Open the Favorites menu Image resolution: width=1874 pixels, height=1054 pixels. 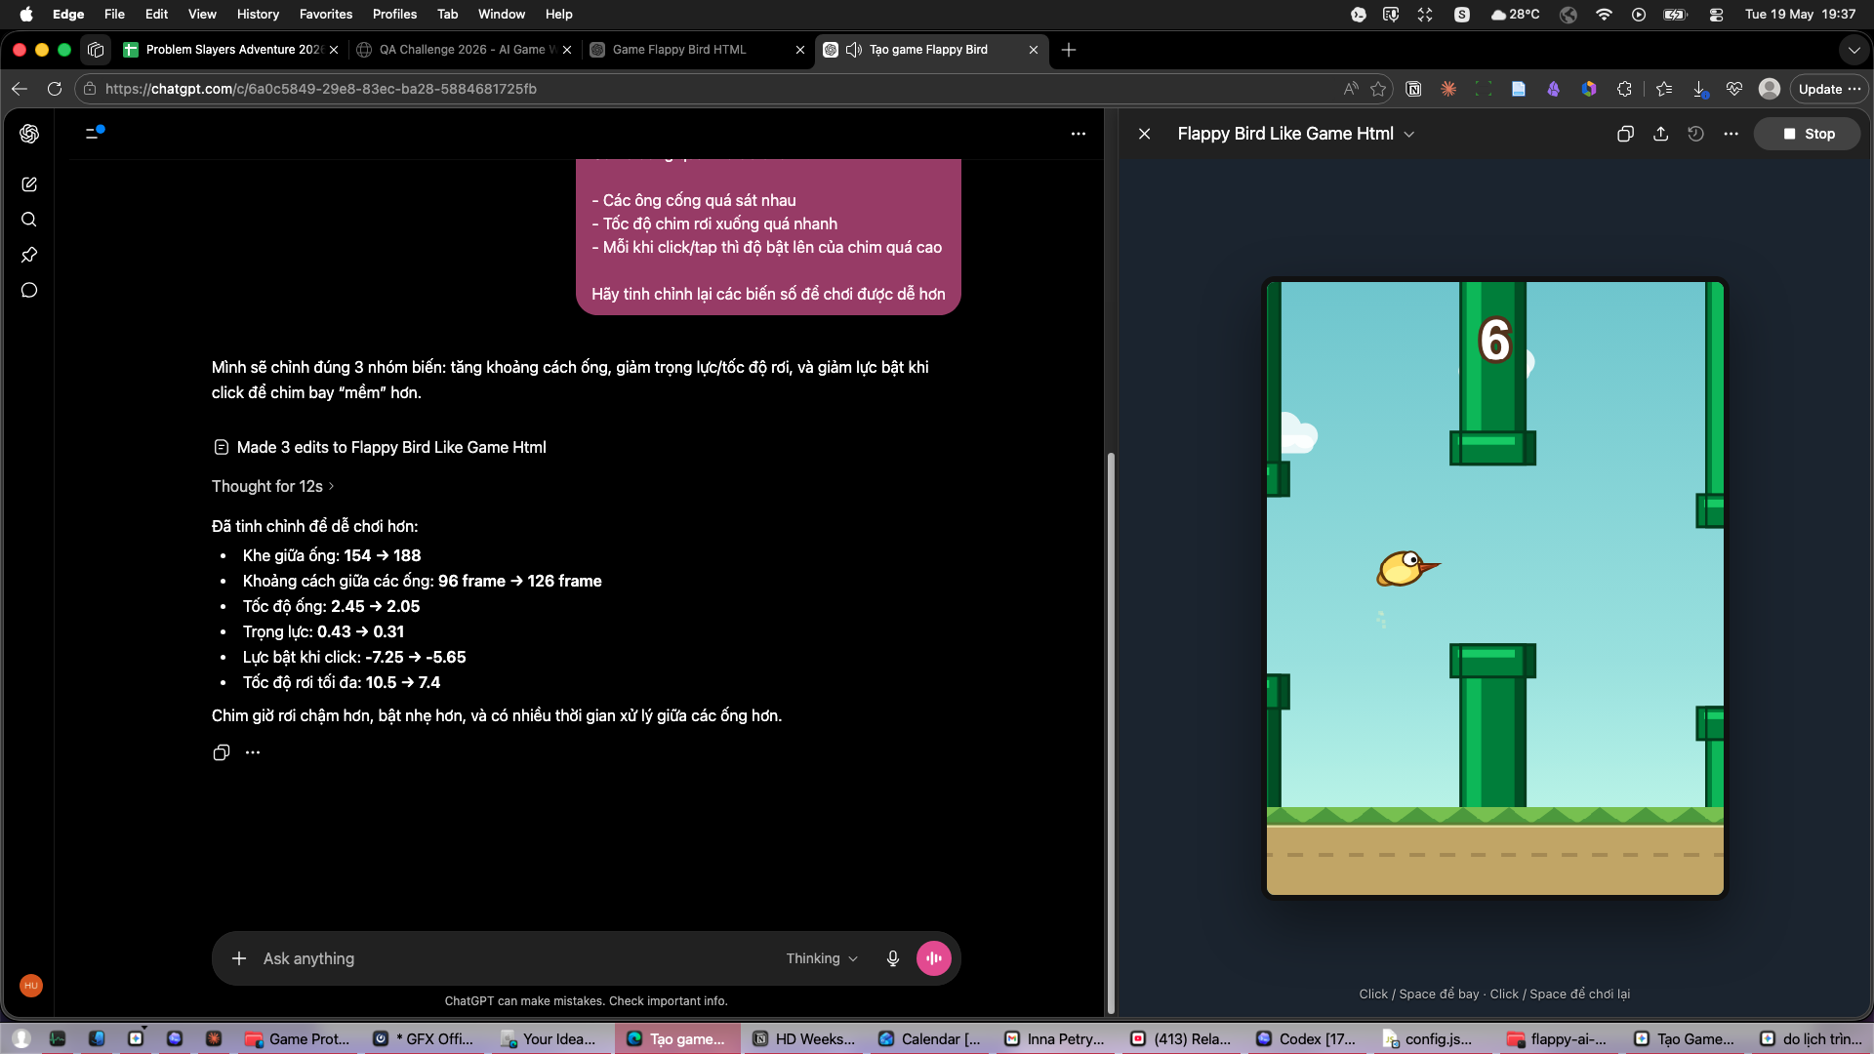[326, 14]
